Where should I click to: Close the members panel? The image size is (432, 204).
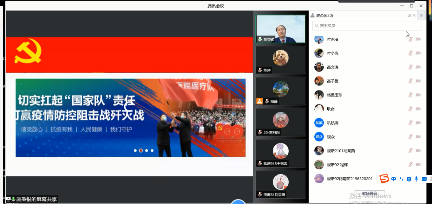pos(414,15)
